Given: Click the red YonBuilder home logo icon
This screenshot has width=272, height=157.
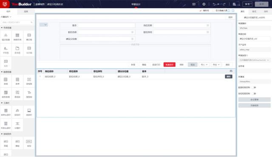Looking at the screenshot, I should pos(5,4).
